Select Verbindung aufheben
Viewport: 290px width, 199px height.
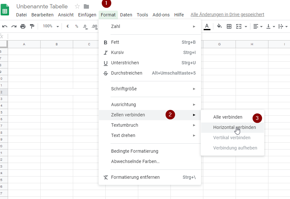coord(232,148)
